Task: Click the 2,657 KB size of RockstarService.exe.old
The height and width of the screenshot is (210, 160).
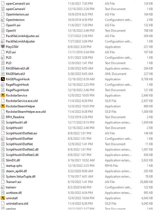Action: coord(147,101)
